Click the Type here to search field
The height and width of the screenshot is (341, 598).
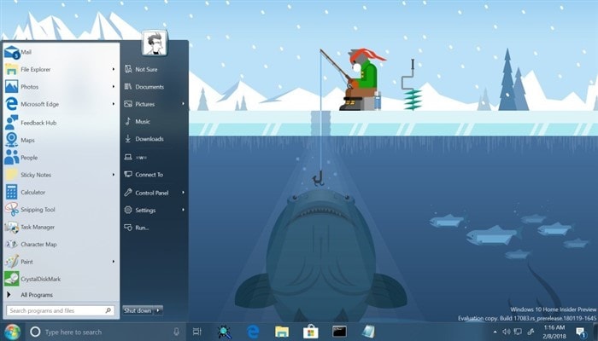click(x=105, y=332)
